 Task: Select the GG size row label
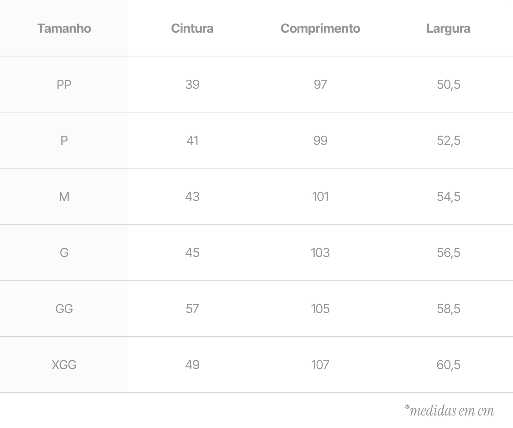pos(64,309)
